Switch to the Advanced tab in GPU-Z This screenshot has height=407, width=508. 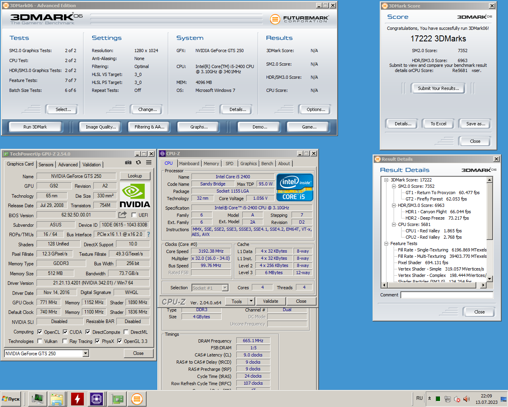tap(68, 165)
